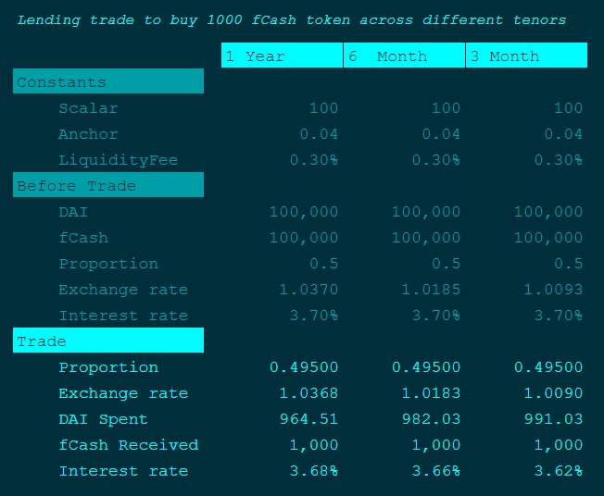The width and height of the screenshot is (604, 496).
Task: Select the DAI Spent row label
Action: pos(103,419)
